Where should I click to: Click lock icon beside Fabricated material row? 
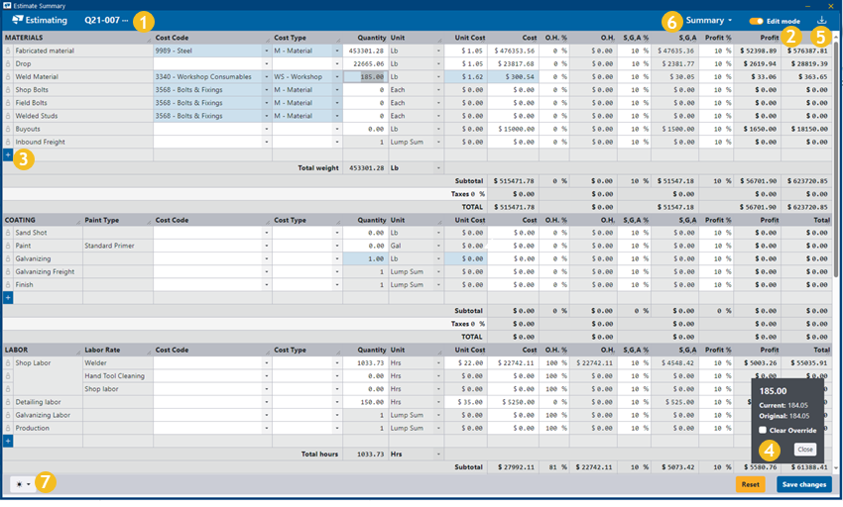(x=8, y=51)
